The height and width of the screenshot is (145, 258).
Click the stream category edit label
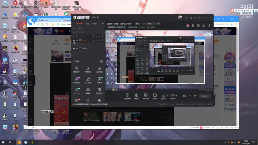[x=116, y=27]
